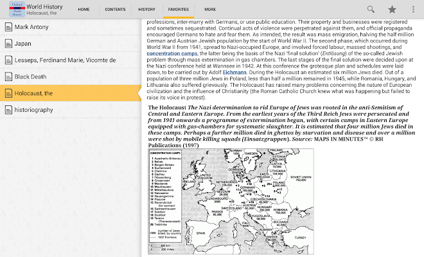Screen dimensions: 424x257
Task: Switch to the CONTENTS tab
Action: coord(115,10)
